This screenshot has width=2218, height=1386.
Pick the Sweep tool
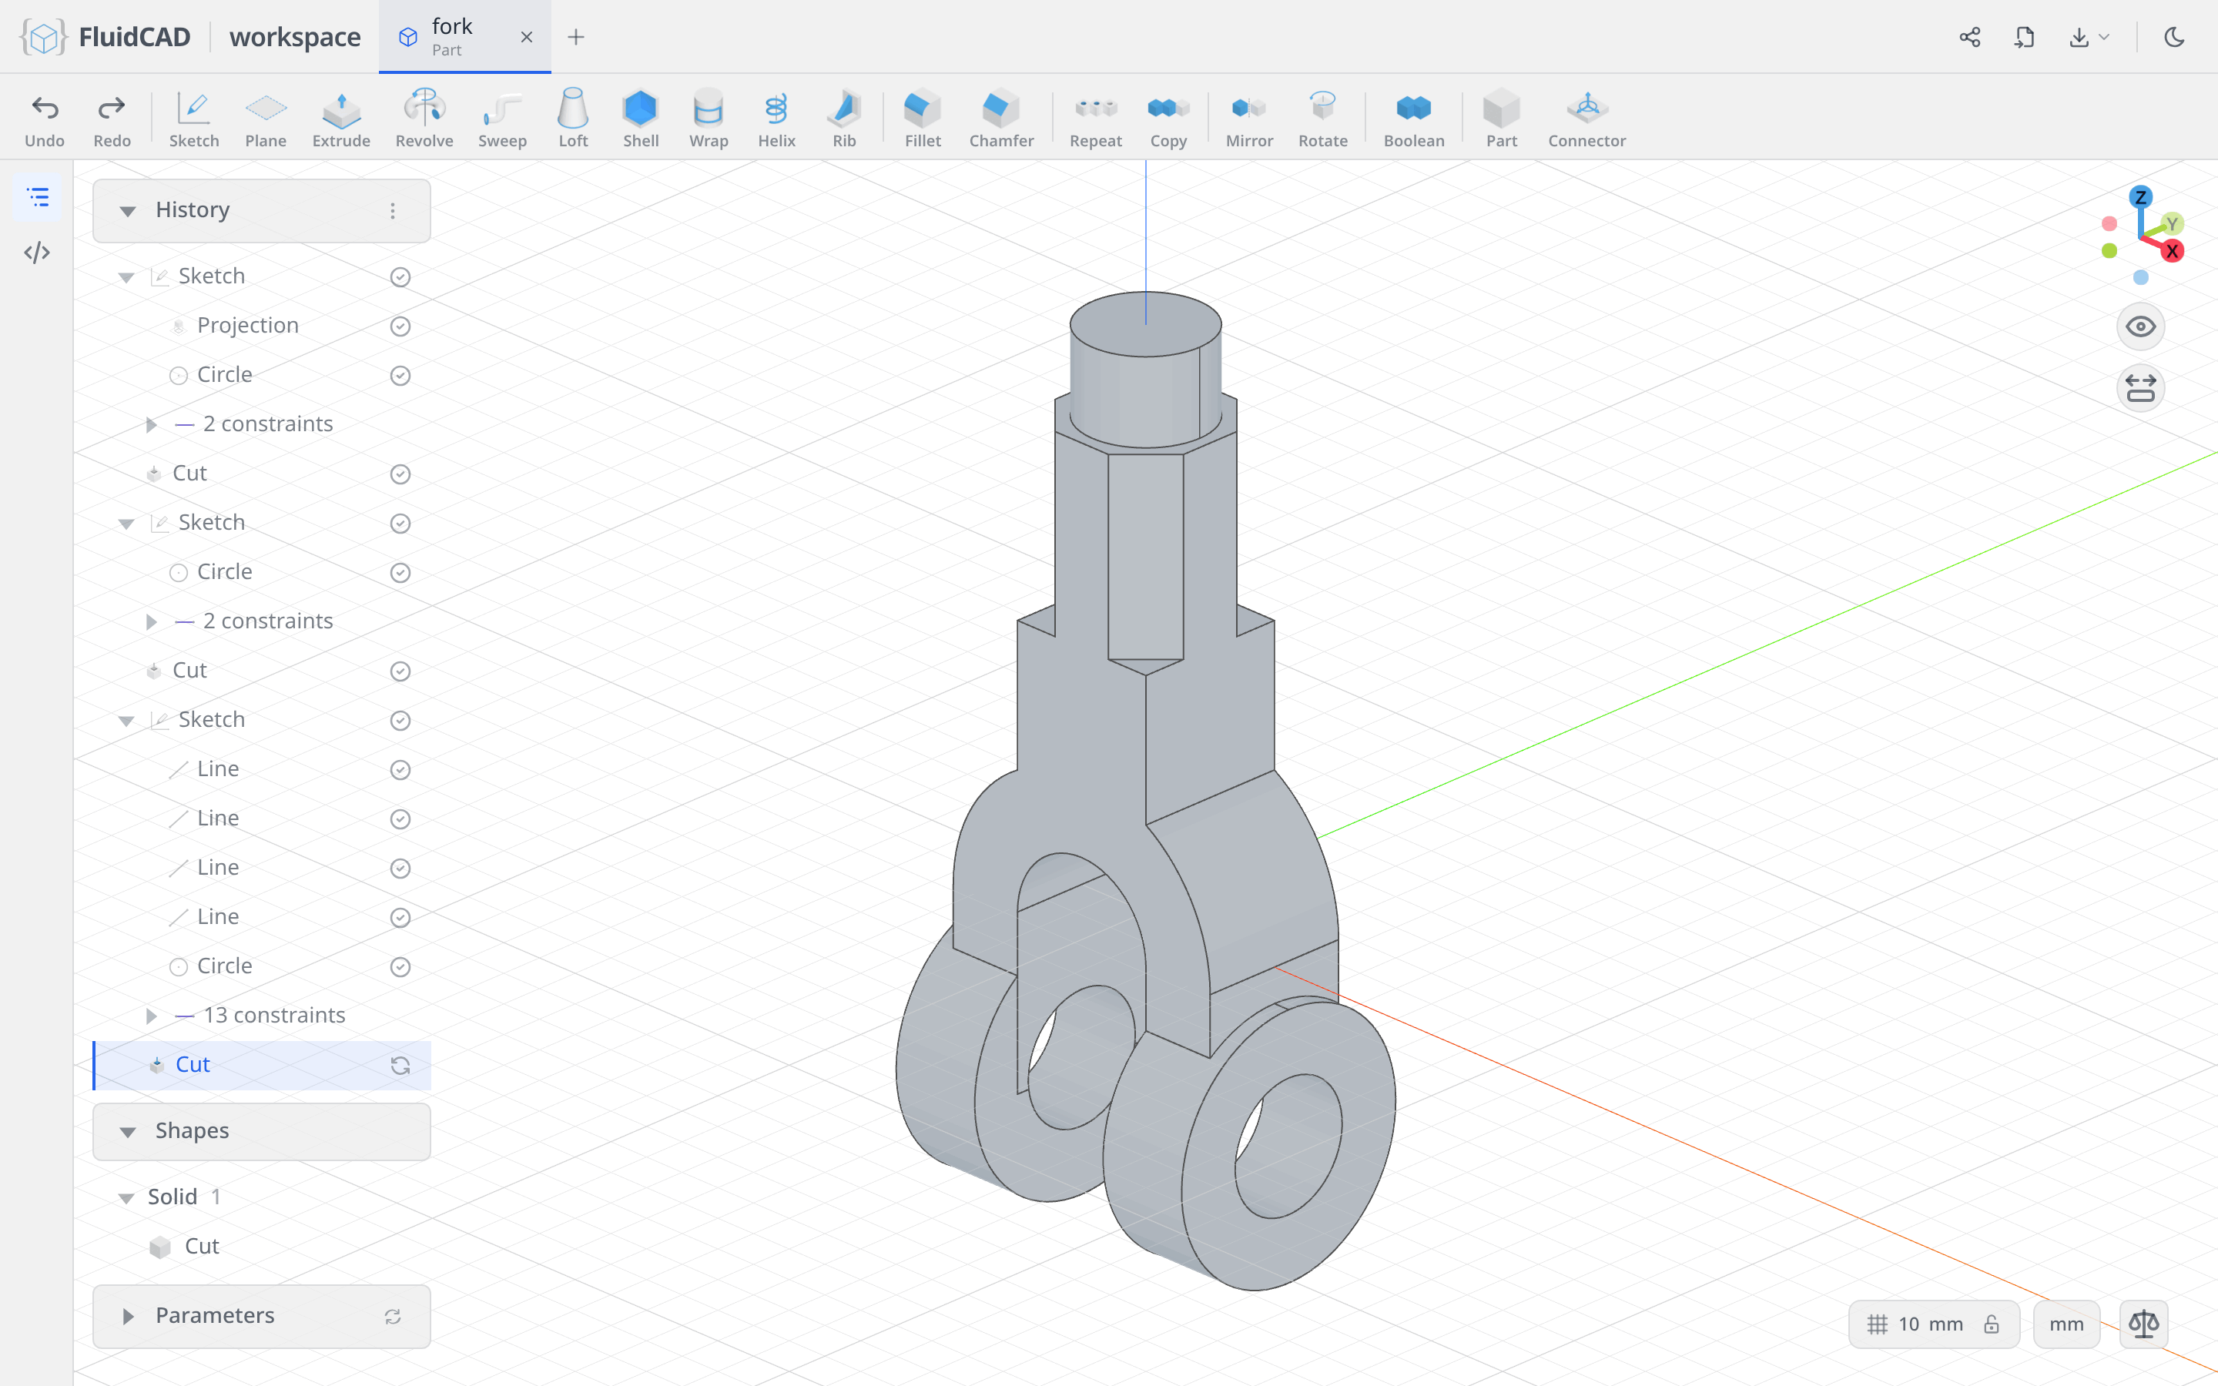pos(502,119)
